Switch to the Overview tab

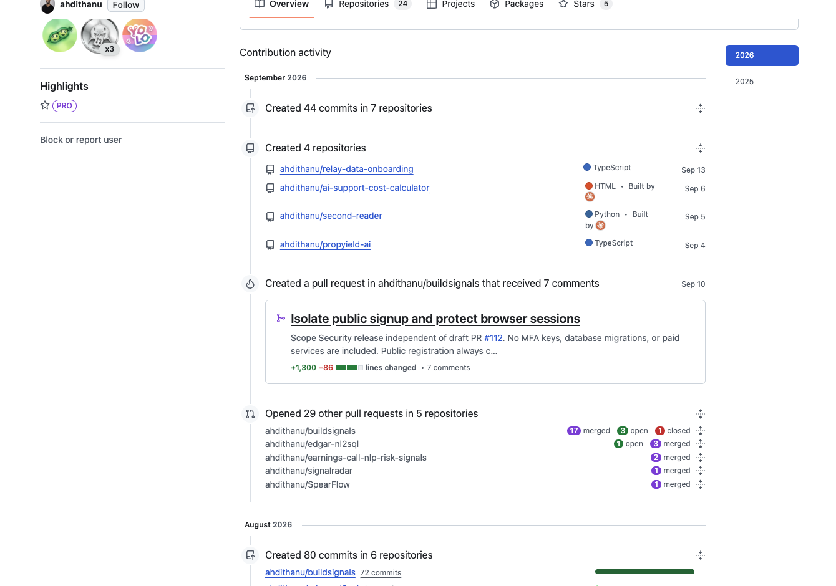[x=281, y=5]
